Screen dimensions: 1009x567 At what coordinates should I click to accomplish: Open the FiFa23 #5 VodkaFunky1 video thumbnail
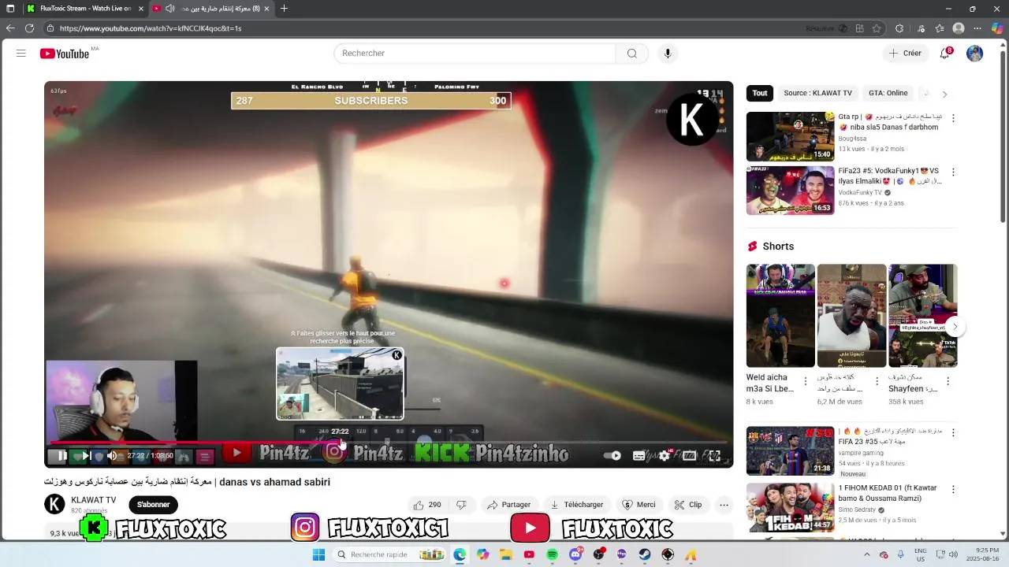[790, 191]
